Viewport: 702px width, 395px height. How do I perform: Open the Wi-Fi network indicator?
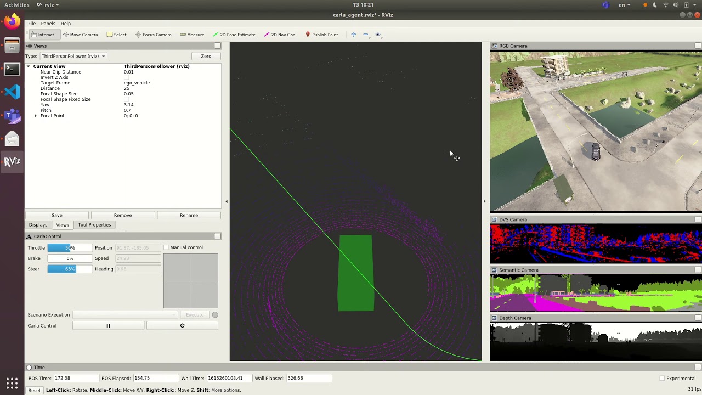point(666,5)
